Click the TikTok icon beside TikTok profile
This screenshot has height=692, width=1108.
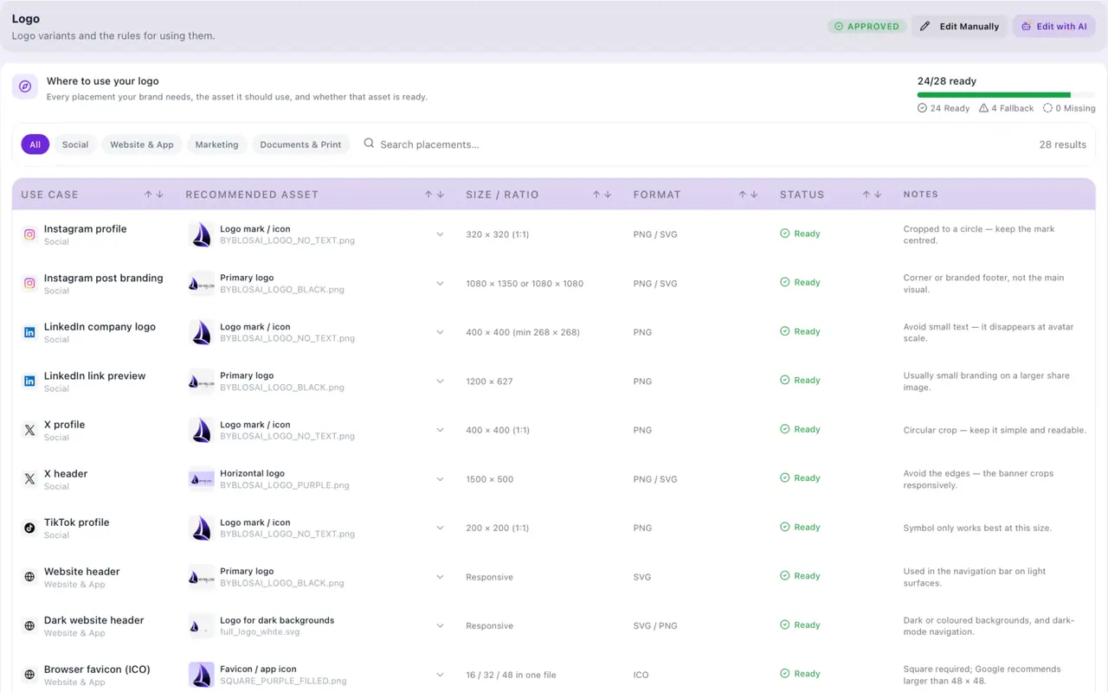tap(29, 528)
